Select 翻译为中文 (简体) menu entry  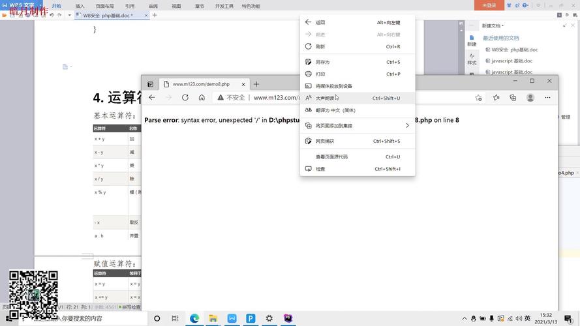tap(358, 111)
